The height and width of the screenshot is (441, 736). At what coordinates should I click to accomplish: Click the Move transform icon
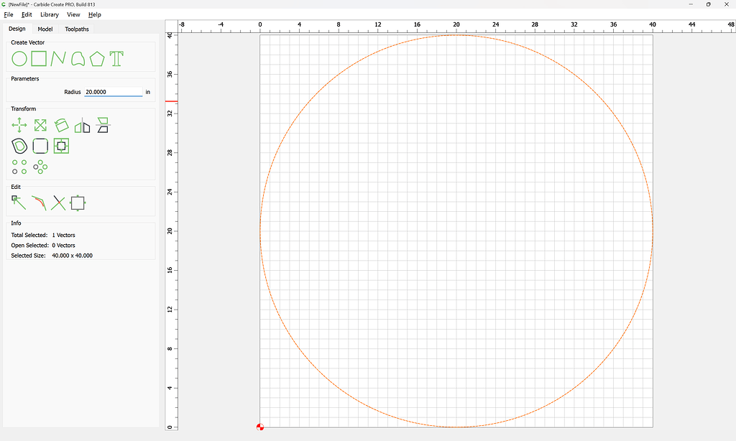click(x=19, y=125)
